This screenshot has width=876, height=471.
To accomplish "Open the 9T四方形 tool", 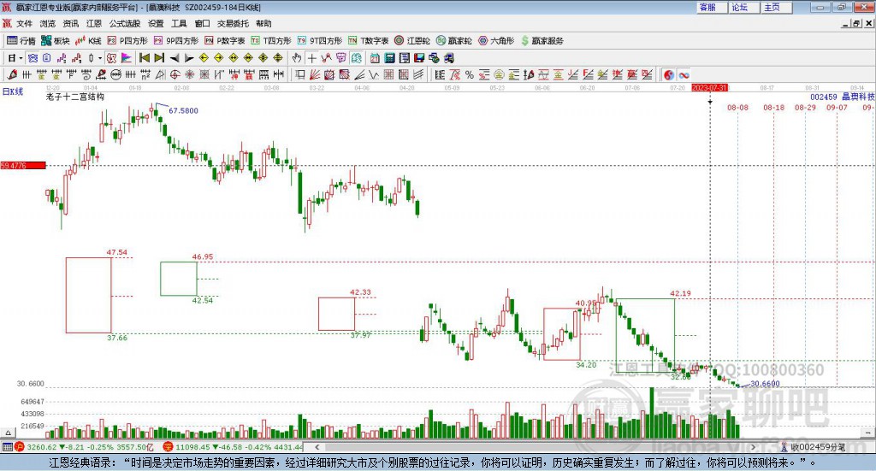I will (x=320, y=41).
